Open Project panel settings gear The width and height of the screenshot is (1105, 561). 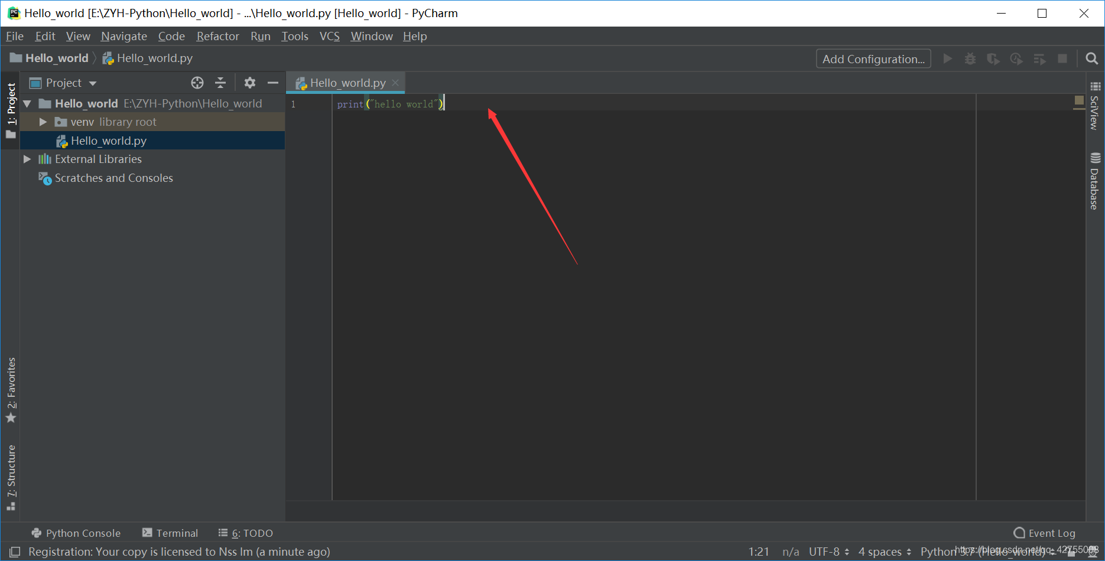250,83
